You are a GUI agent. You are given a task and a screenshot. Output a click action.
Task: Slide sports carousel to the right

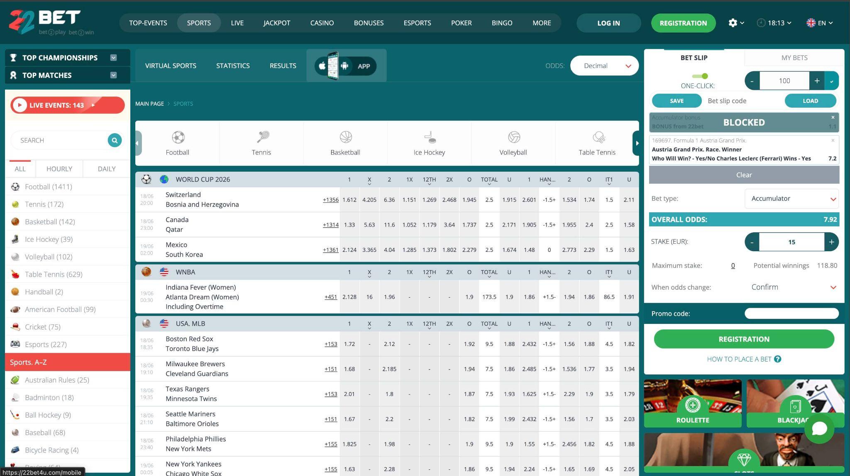click(x=636, y=143)
